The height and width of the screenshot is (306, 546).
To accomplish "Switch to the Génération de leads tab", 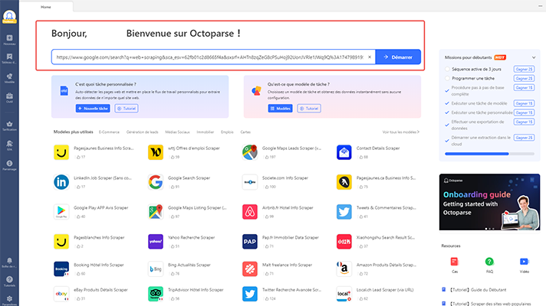I will pos(142,132).
